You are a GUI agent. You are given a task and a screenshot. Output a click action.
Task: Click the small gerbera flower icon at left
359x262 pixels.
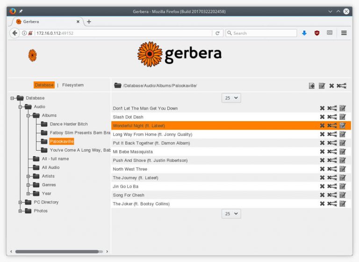click(x=32, y=55)
